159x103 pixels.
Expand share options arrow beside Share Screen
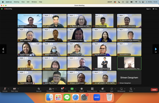[x=76, y=89]
